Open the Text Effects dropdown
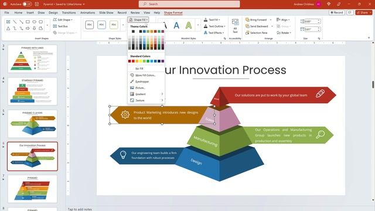The image size is (375, 211). [x=214, y=33]
